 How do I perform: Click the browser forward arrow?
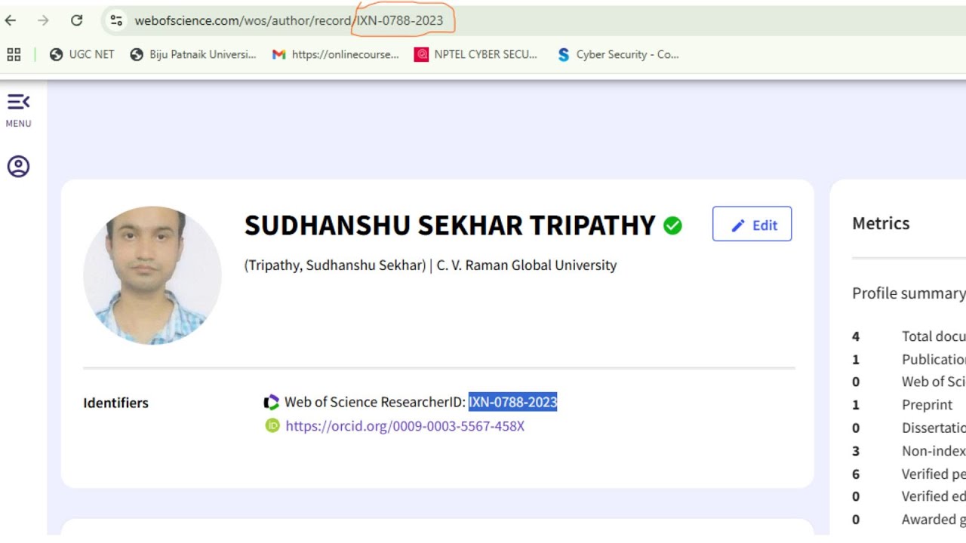click(x=43, y=20)
